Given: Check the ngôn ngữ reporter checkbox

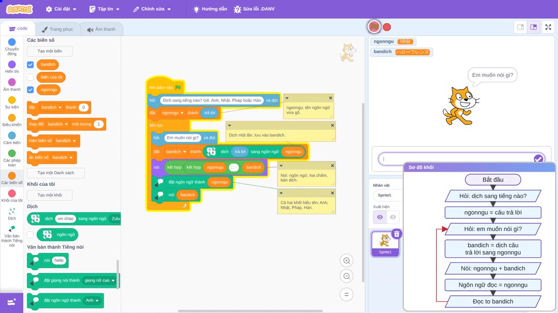Looking at the screenshot, I should (30, 234).
